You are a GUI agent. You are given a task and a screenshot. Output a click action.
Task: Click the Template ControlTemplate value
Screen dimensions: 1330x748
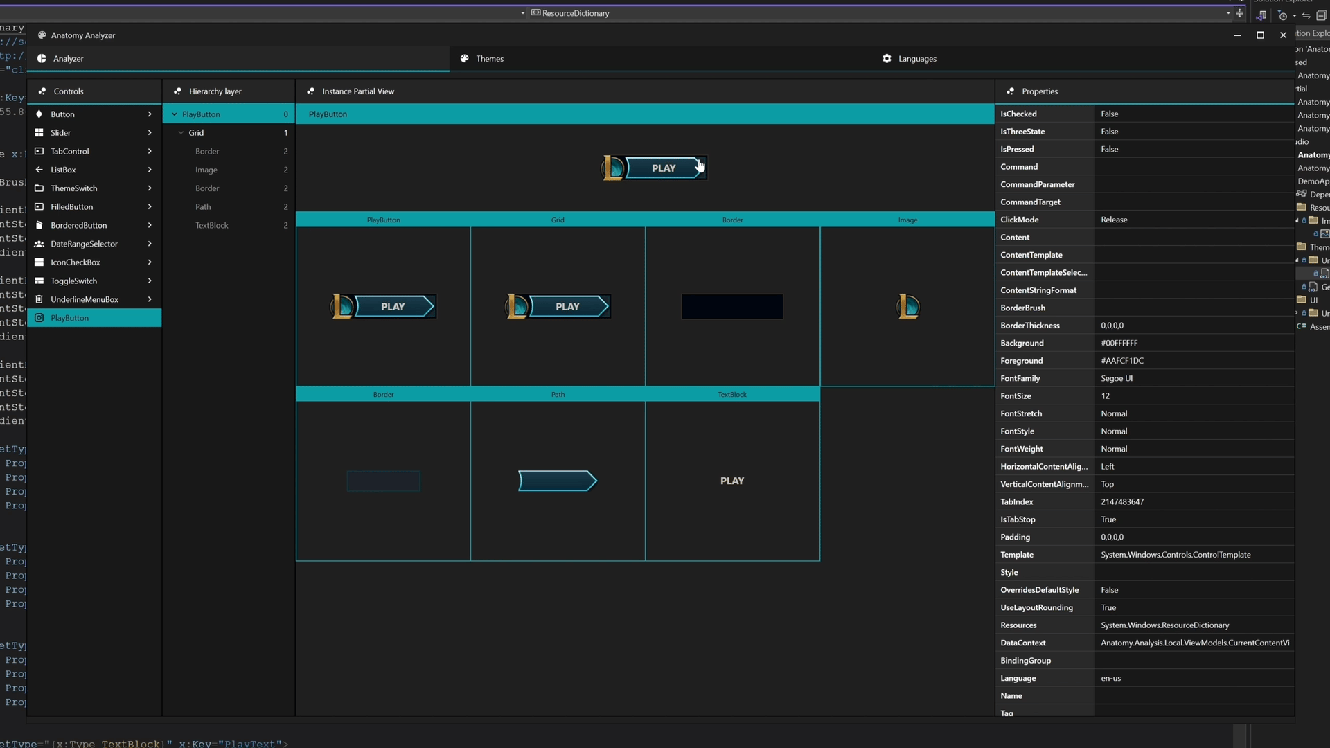pyautogui.click(x=1194, y=555)
